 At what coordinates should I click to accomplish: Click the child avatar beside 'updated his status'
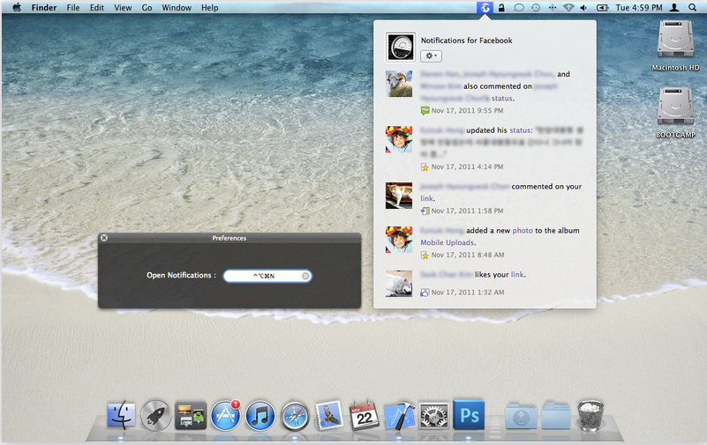pos(399,139)
